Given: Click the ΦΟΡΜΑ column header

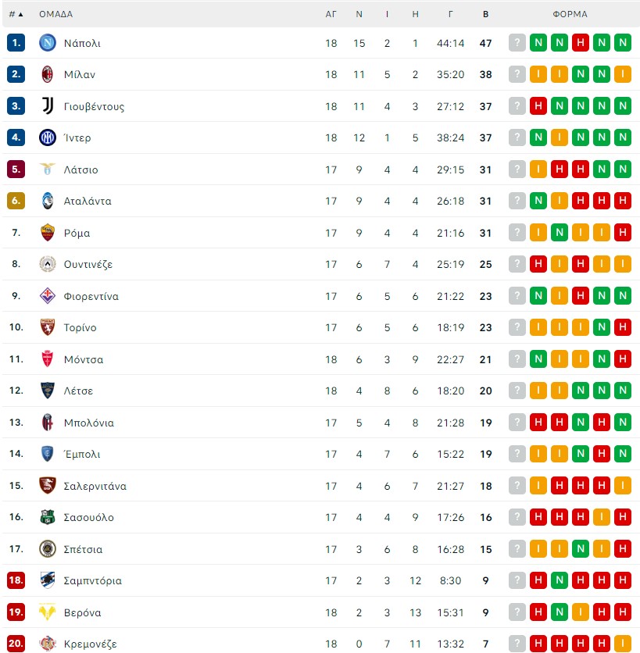Looking at the screenshot, I should click(x=570, y=14).
